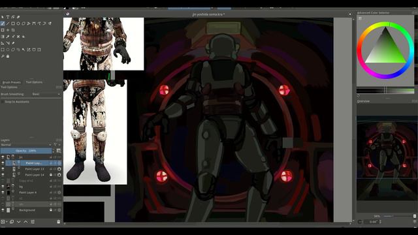Screen dimensions: 418x235
Task: Select the Crop tool
Action: [13, 30]
